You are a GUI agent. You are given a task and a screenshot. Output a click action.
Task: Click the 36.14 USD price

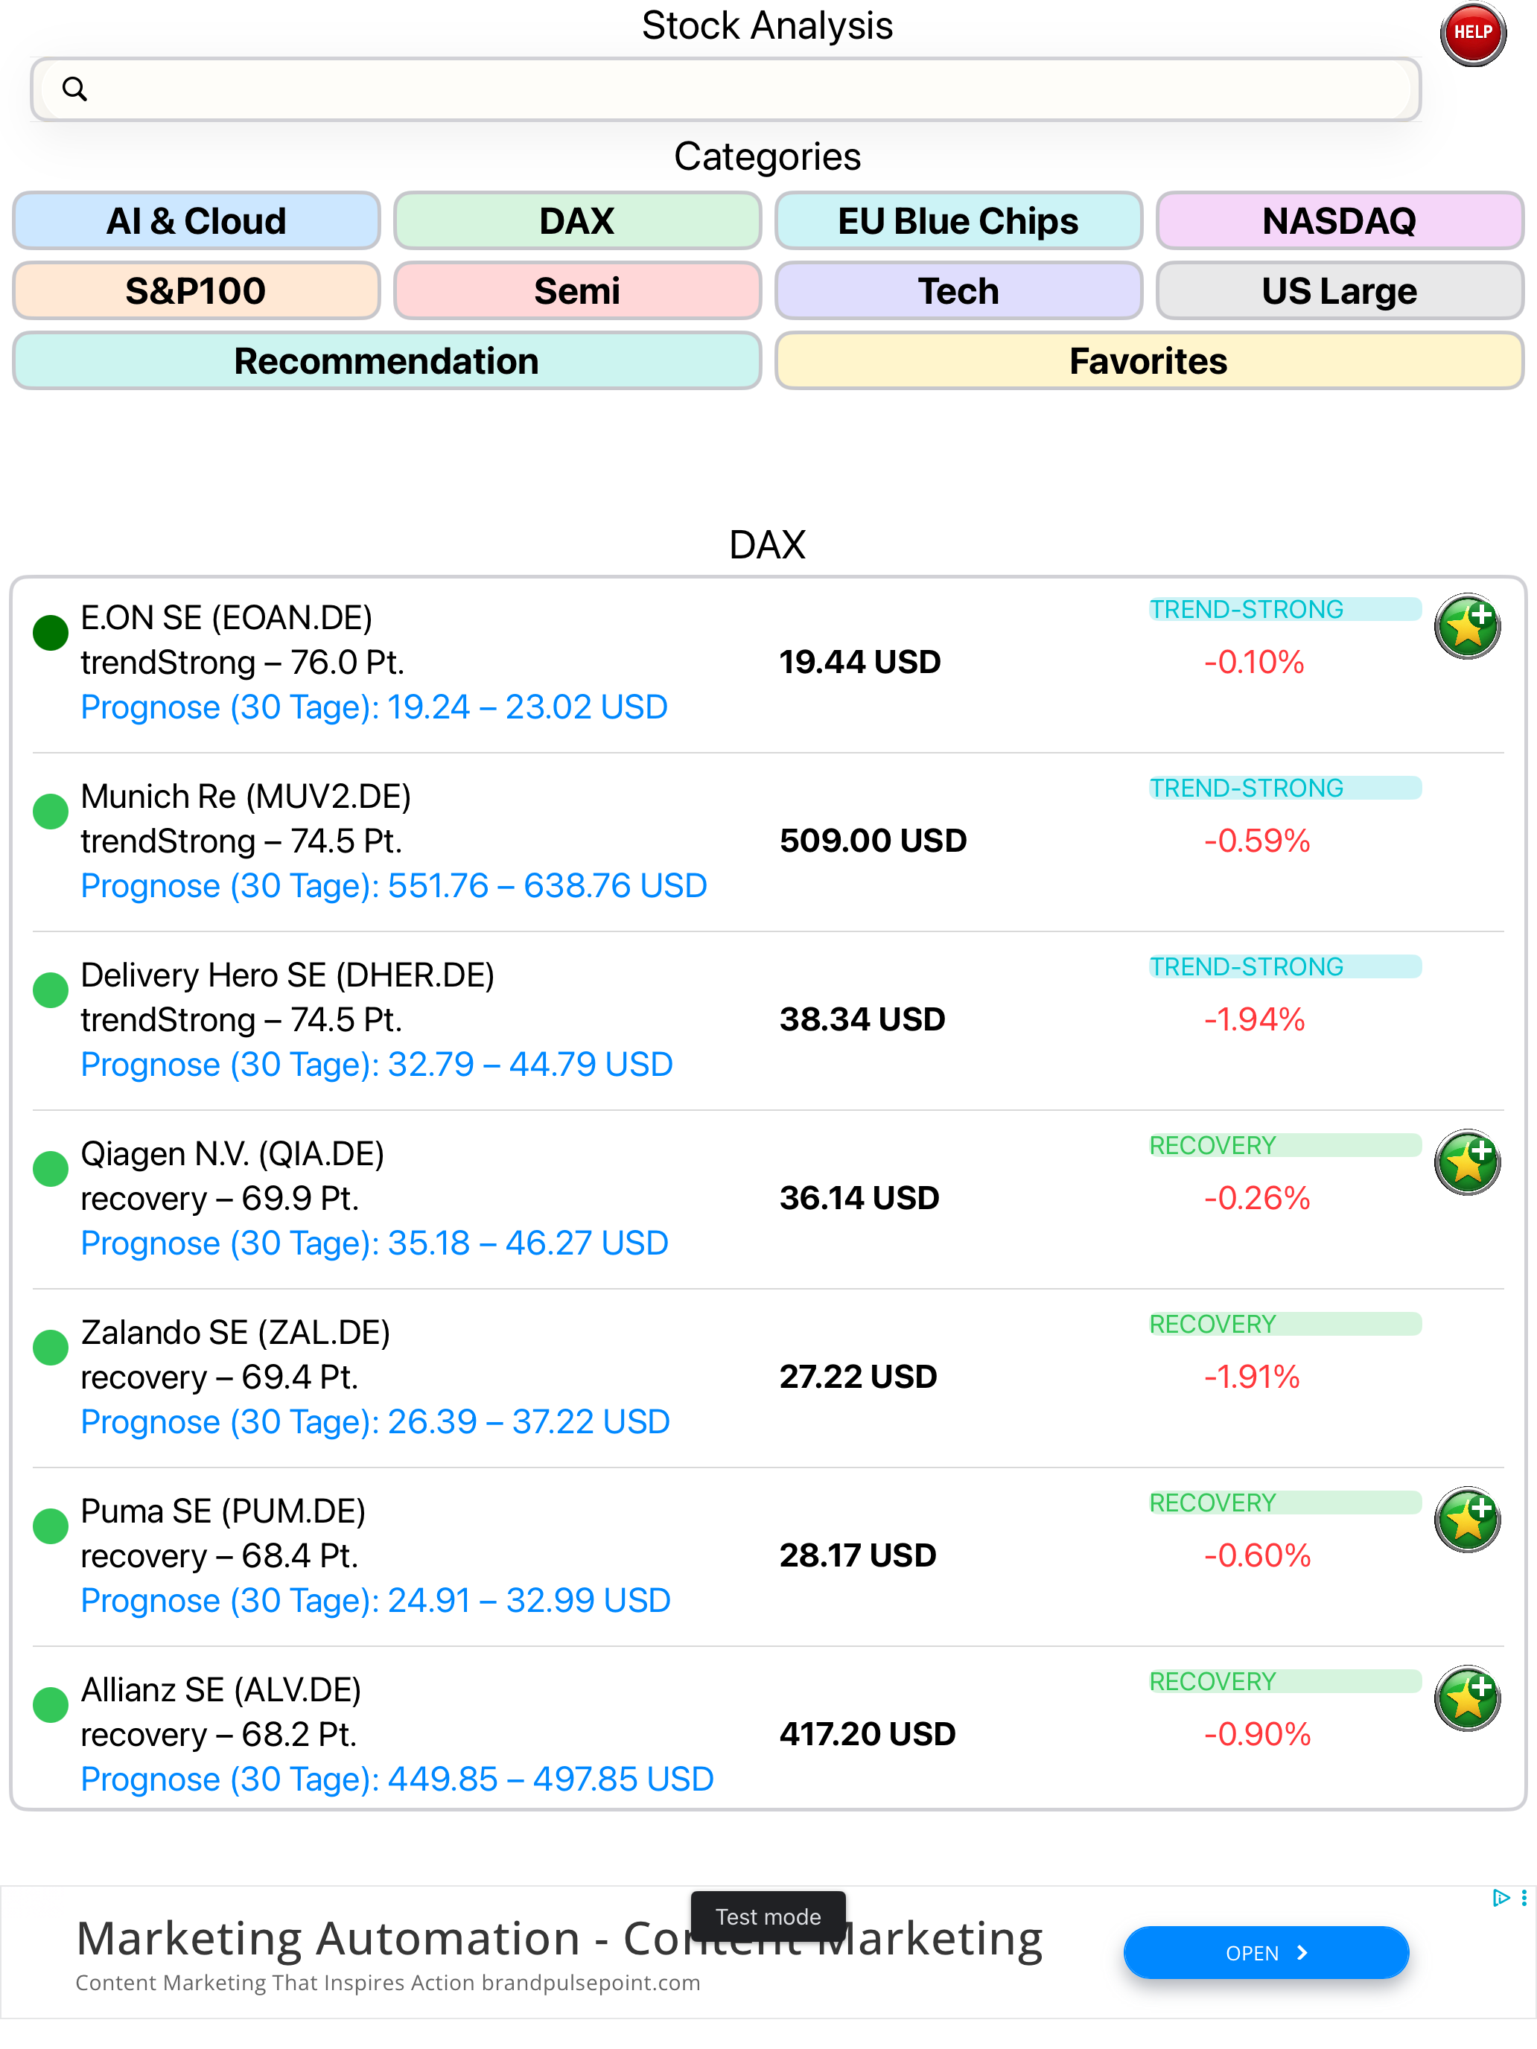point(859,1199)
